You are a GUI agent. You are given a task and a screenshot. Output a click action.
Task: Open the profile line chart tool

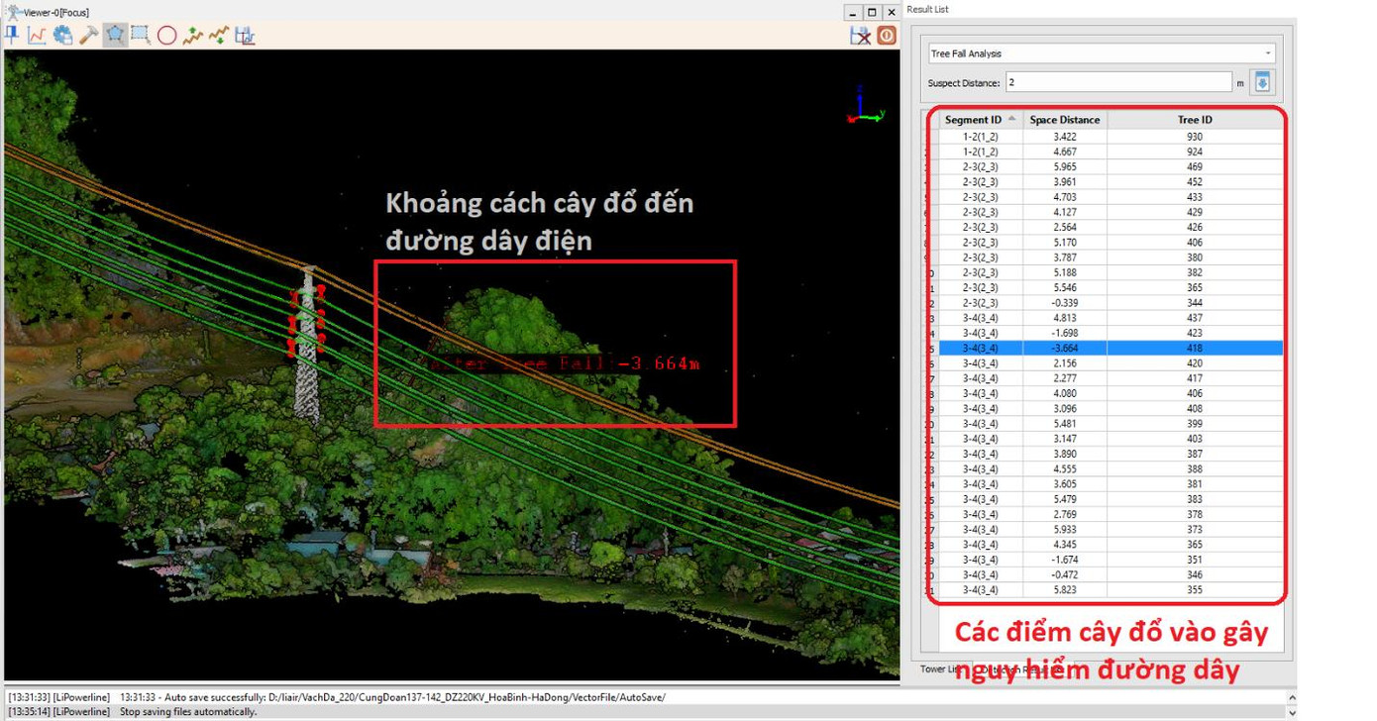click(37, 36)
